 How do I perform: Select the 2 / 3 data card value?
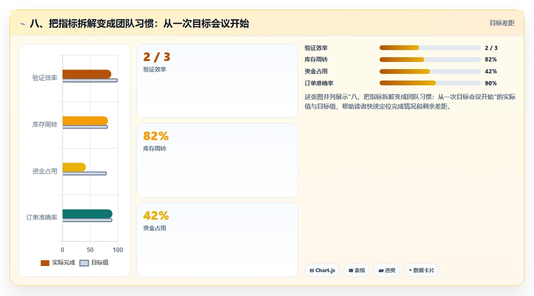click(x=157, y=57)
